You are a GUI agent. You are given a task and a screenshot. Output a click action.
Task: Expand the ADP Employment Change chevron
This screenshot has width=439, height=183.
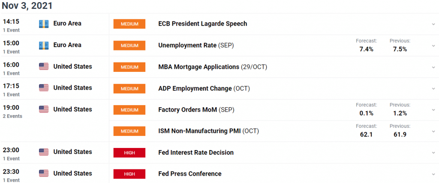pos(433,89)
